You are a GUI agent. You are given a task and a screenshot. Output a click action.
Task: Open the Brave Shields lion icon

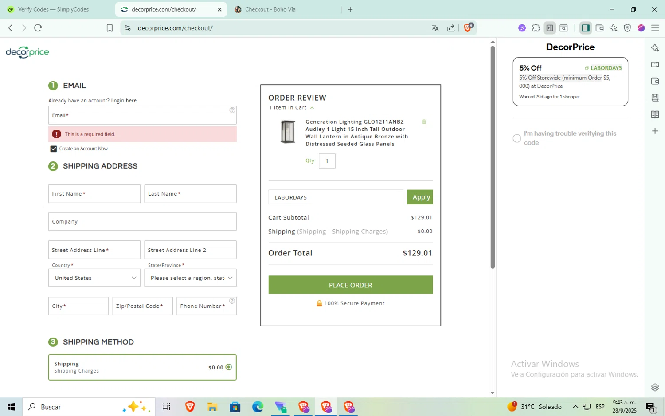tap(468, 27)
